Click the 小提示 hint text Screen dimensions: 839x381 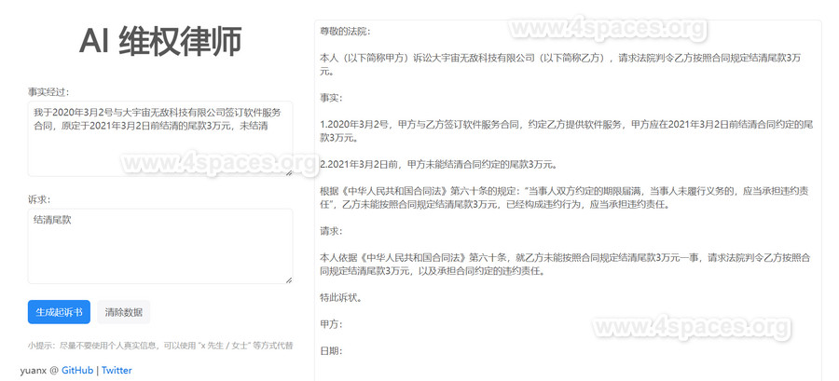(159, 346)
